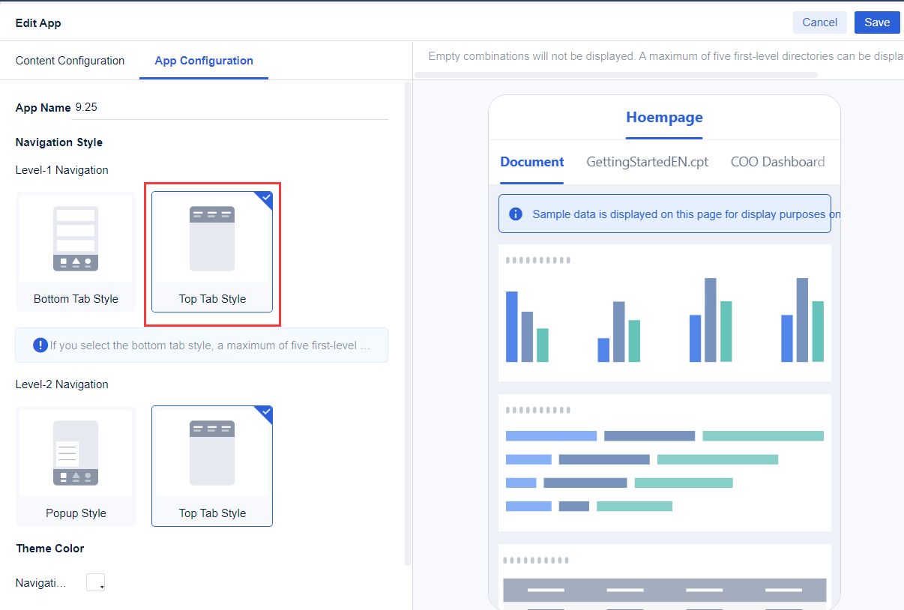Click the App Name input field
This screenshot has height=610, width=904.
pos(225,106)
